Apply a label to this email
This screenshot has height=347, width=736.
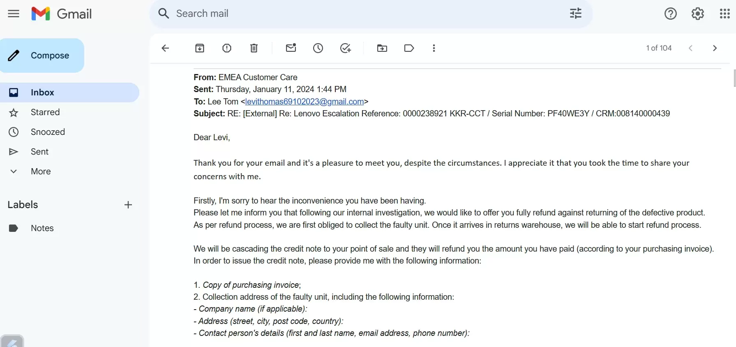409,48
